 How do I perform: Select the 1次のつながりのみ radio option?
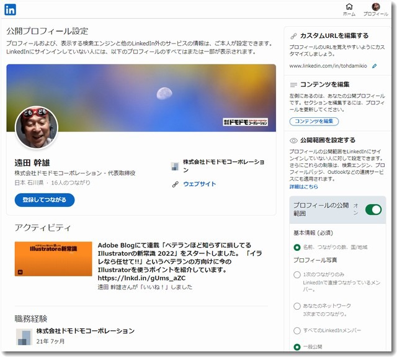[297, 274]
